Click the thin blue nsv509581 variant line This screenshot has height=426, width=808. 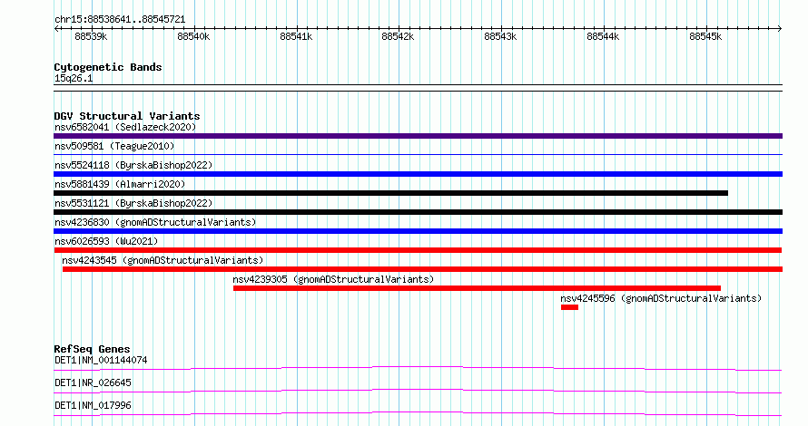pyautogui.click(x=418, y=154)
